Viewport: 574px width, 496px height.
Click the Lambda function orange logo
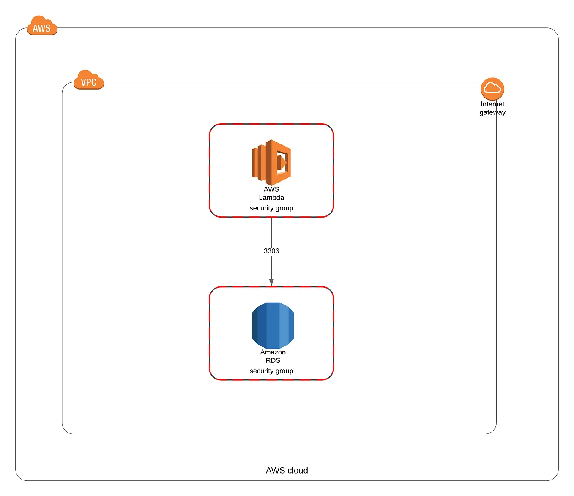[272, 161]
